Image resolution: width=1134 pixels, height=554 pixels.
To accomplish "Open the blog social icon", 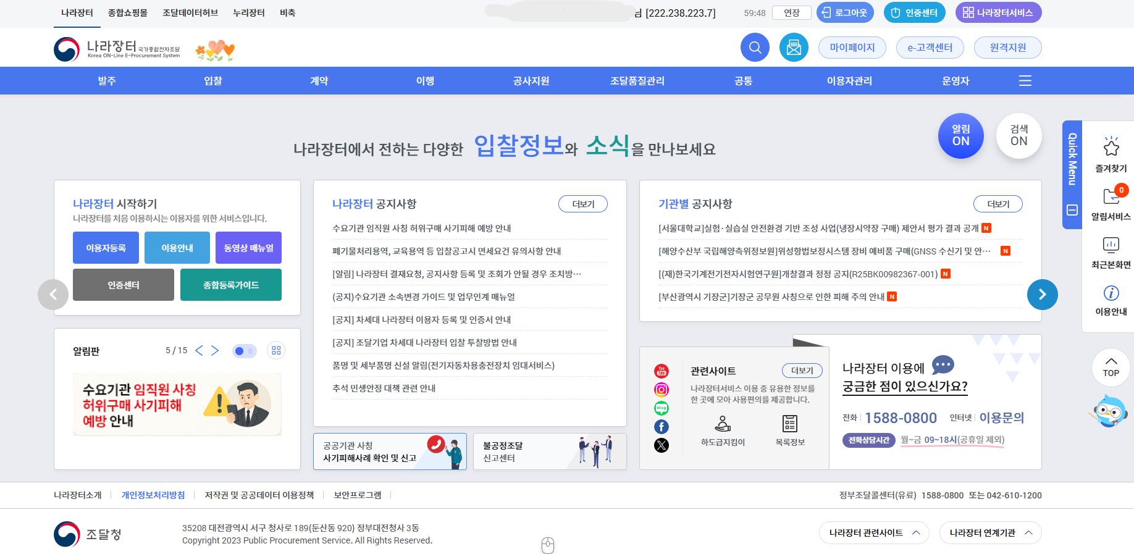I will (661, 408).
